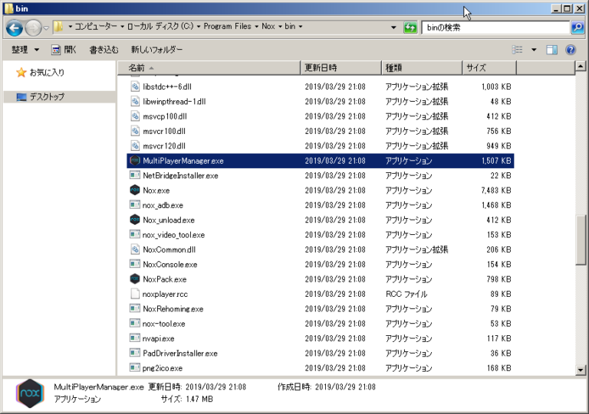Viewport: 589px width, 414px height.
Task: Select the NoxPack.exe file icon
Action: 135,279
